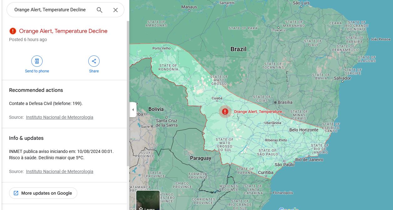Click the São Paulo city label
This screenshot has width=393, height=210.
coord(284,165)
